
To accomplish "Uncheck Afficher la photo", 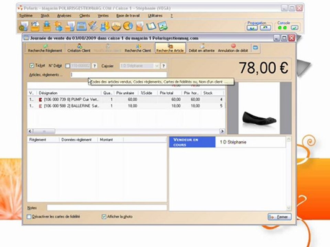I will tap(104, 216).
